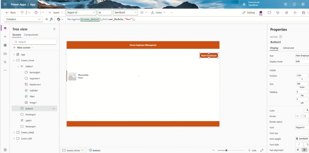Viewport: 309px width, 153px height.
Task: Click the Editing mode button
Action: pos(249,13)
